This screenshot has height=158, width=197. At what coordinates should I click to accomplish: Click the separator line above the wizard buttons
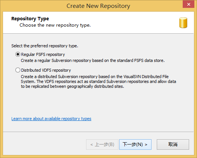98,132
